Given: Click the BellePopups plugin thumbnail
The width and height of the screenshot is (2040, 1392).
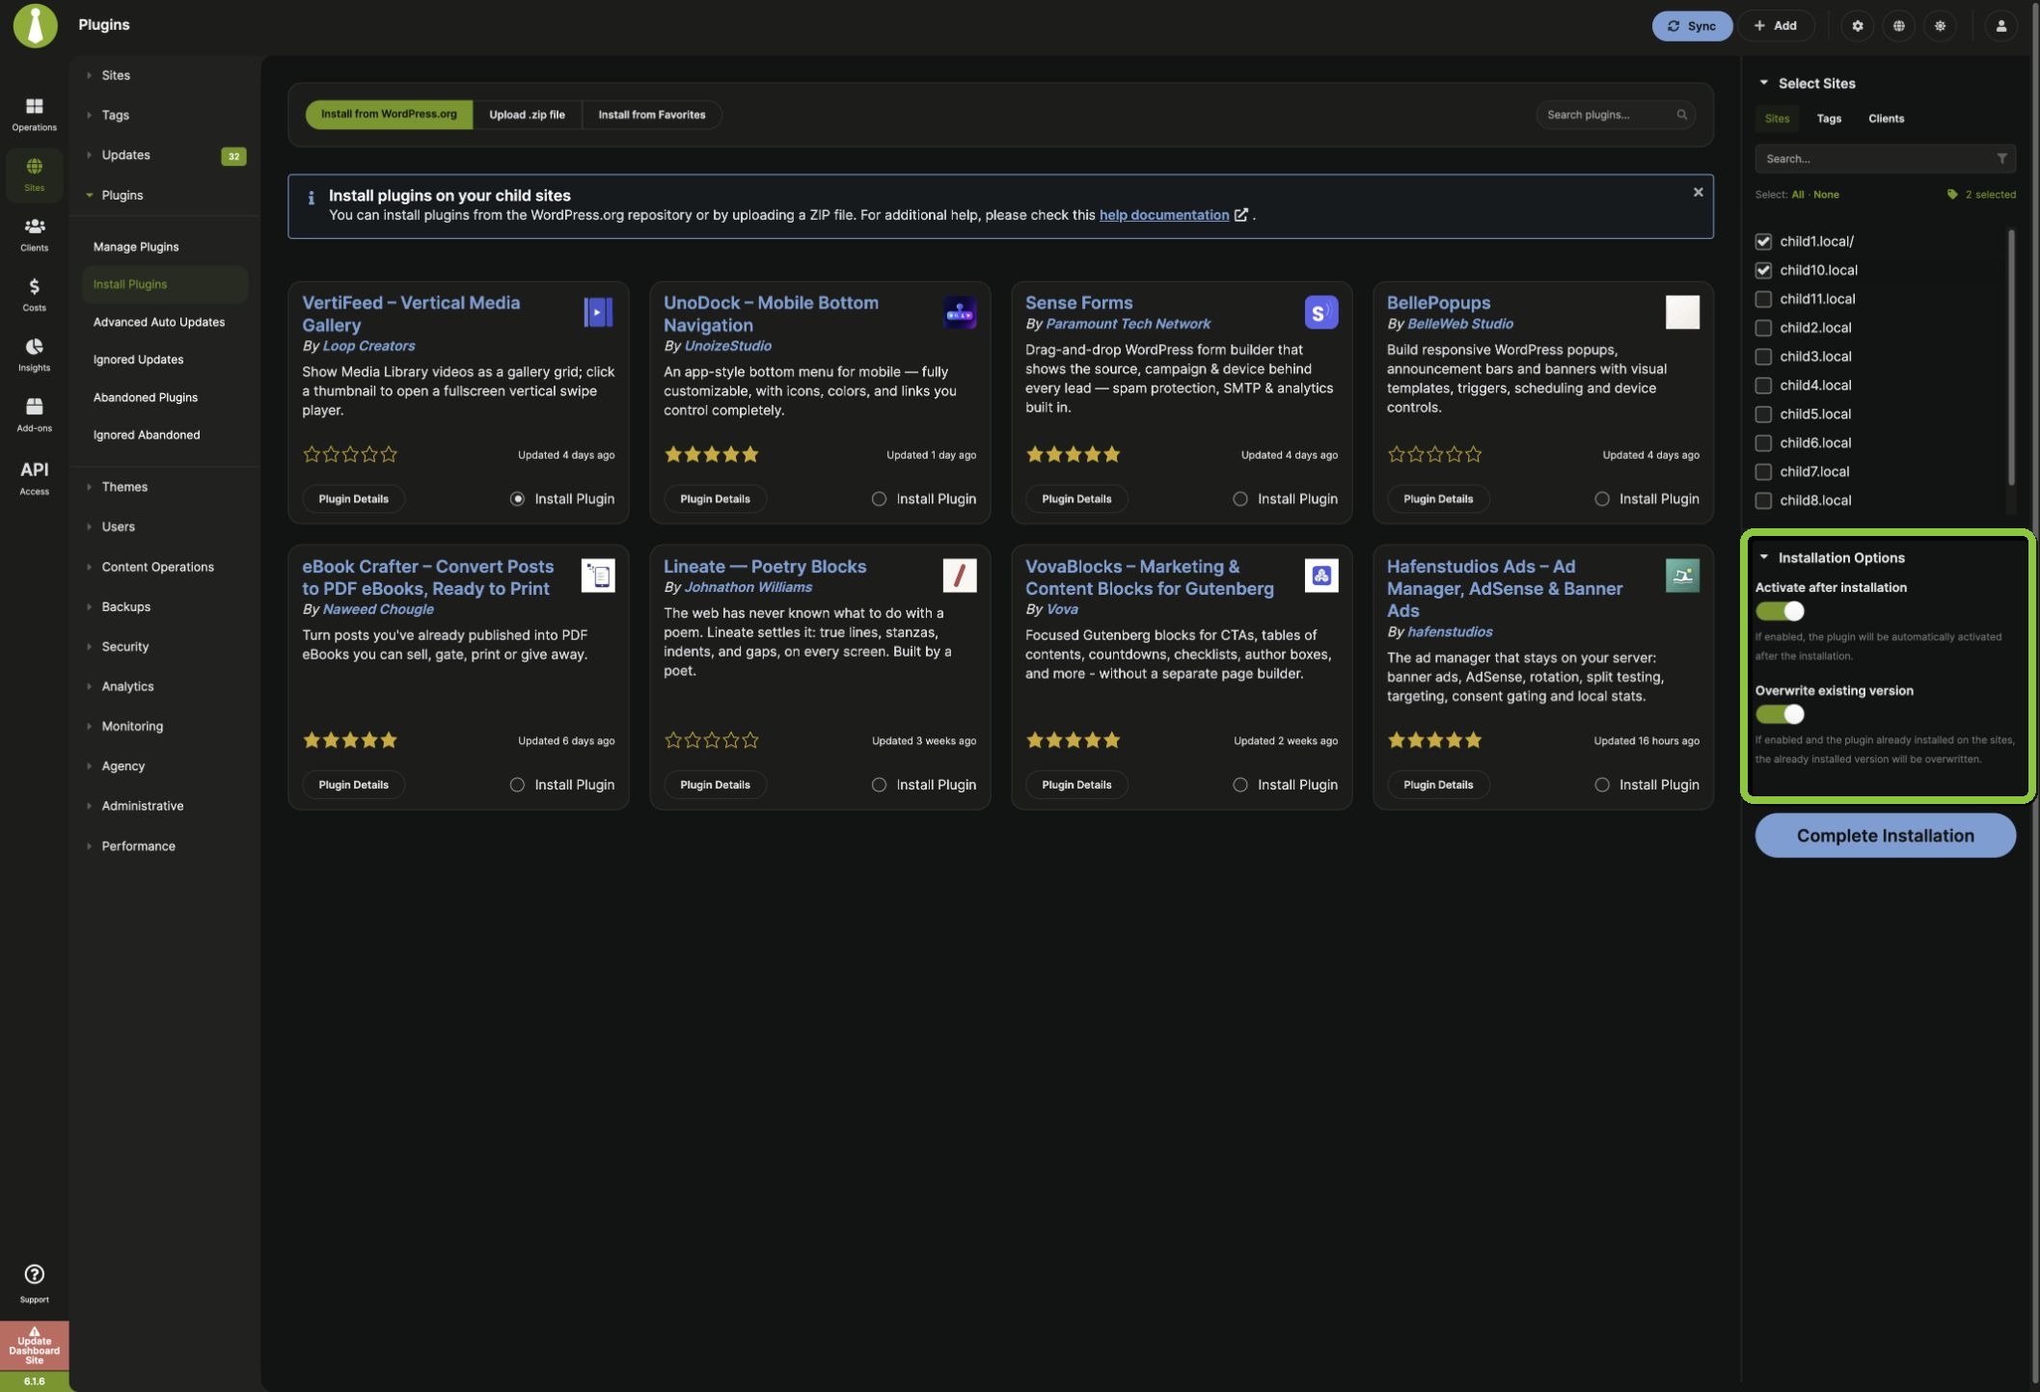Looking at the screenshot, I should click(x=1682, y=312).
